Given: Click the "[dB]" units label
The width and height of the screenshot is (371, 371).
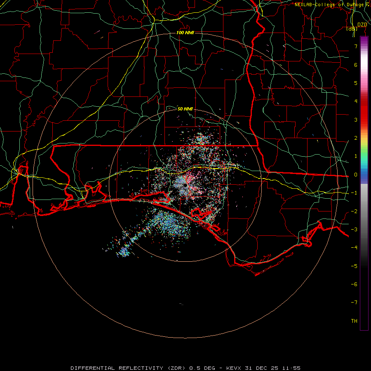Looking at the screenshot, I should pos(352,28).
